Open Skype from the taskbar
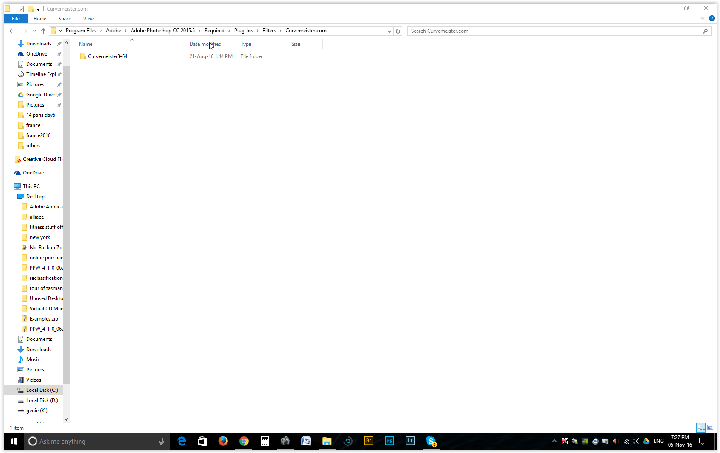 pos(431,441)
